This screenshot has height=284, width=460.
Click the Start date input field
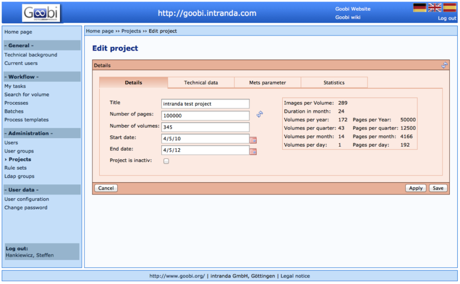tap(205, 138)
